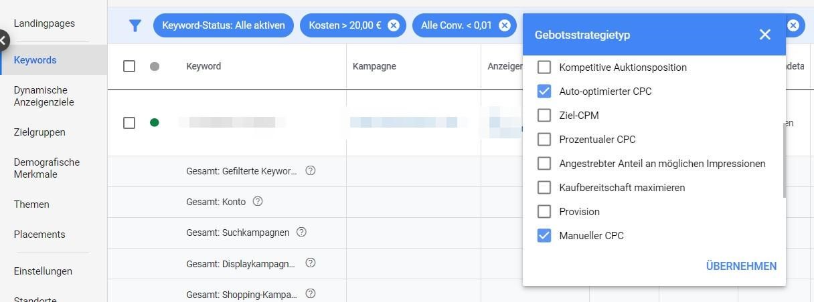Open the Keyword-Status: Alle aktiven filter chip
This screenshot has height=302, width=814.
pos(224,25)
